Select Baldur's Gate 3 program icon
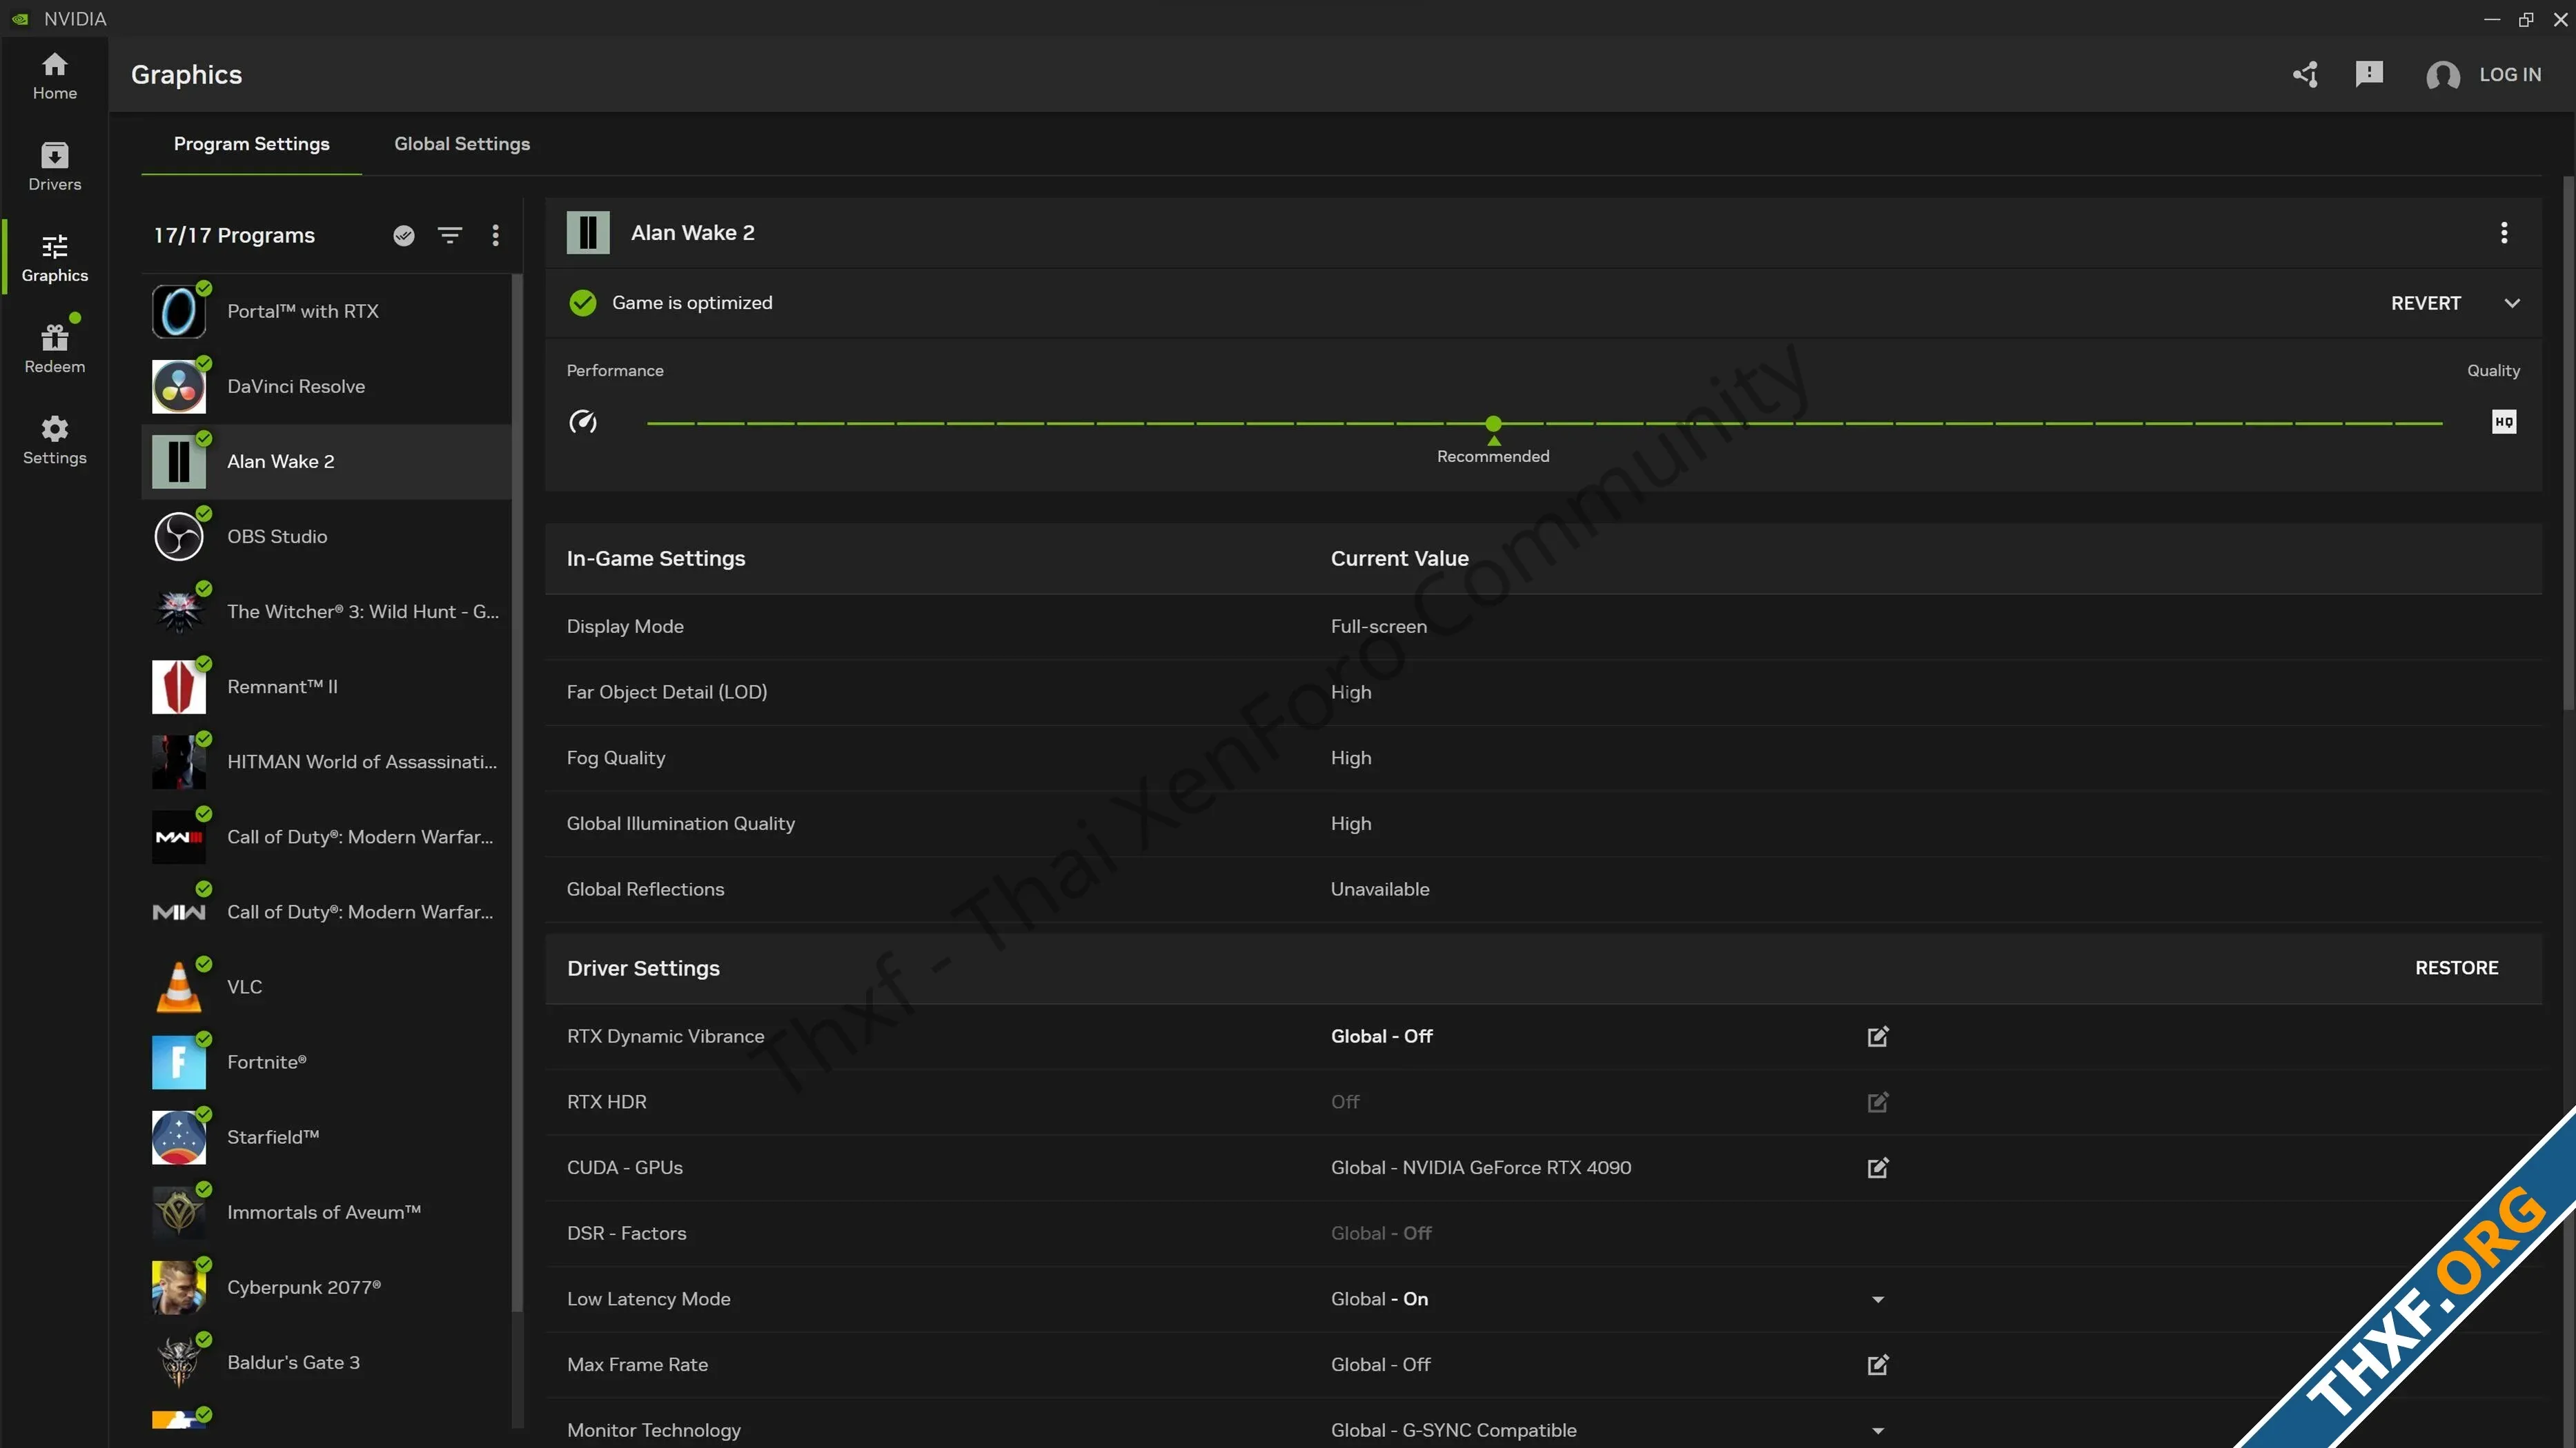This screenshot has height=1448, width=2576. pos(179,1362)
